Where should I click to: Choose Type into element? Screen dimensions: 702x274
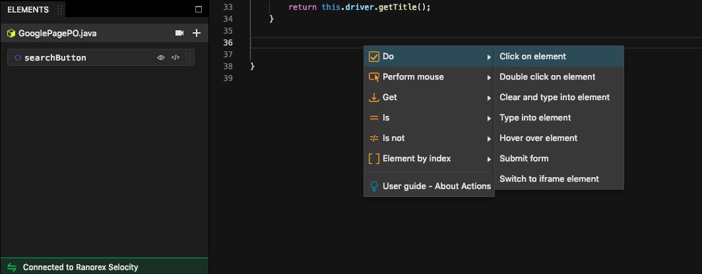click(x=559, y=117)
